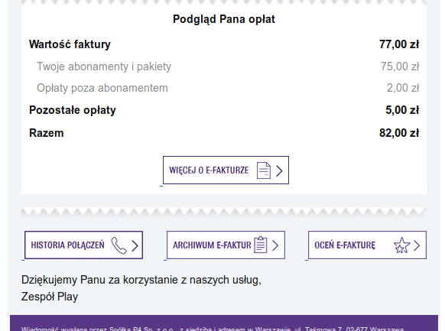Click the Razem total amount 82,00 zł

click(x=399, y=133)
